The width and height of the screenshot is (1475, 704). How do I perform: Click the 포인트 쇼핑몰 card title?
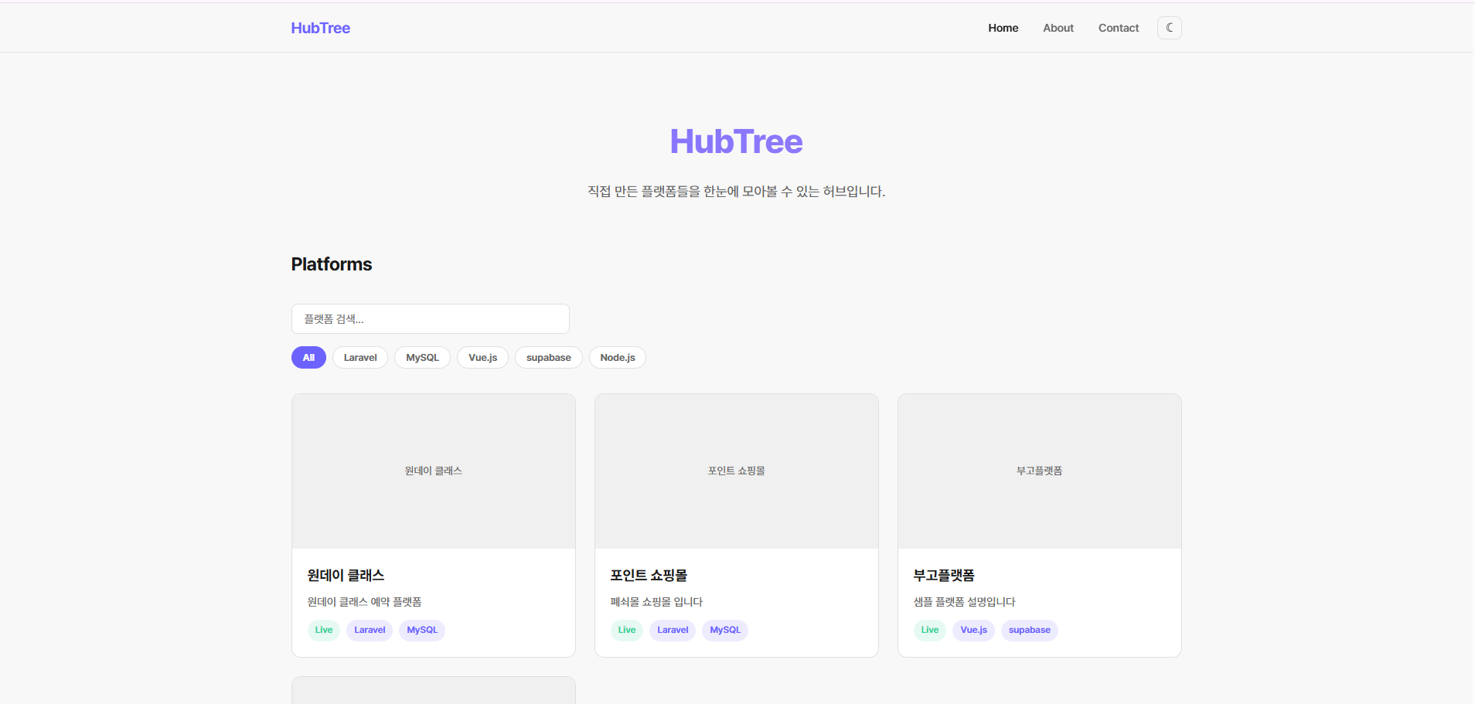pyautogui.click(x=649, y=575)
